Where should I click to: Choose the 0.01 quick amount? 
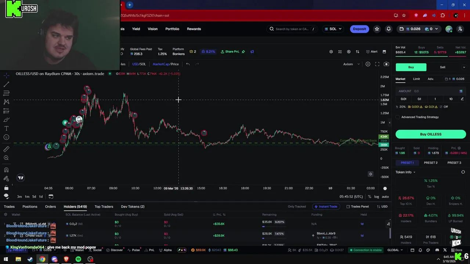click(403, 99)
